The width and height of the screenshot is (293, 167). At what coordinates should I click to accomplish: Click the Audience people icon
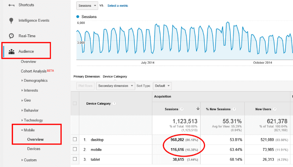pyautogui.click(x=11, y=51)
